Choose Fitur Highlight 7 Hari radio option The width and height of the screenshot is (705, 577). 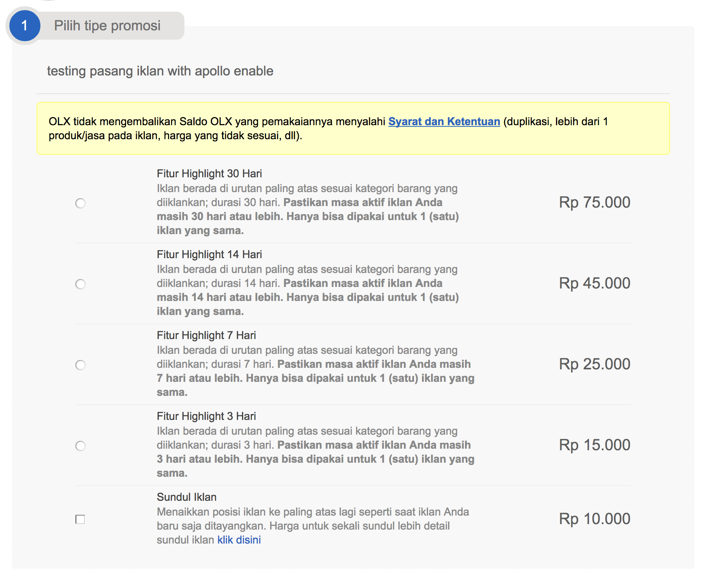(x=80, y=365)
